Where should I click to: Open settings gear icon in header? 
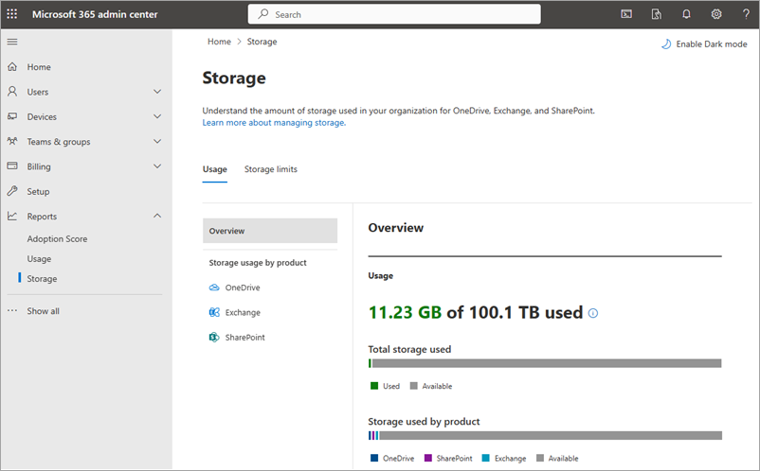[x=716, y=14]
